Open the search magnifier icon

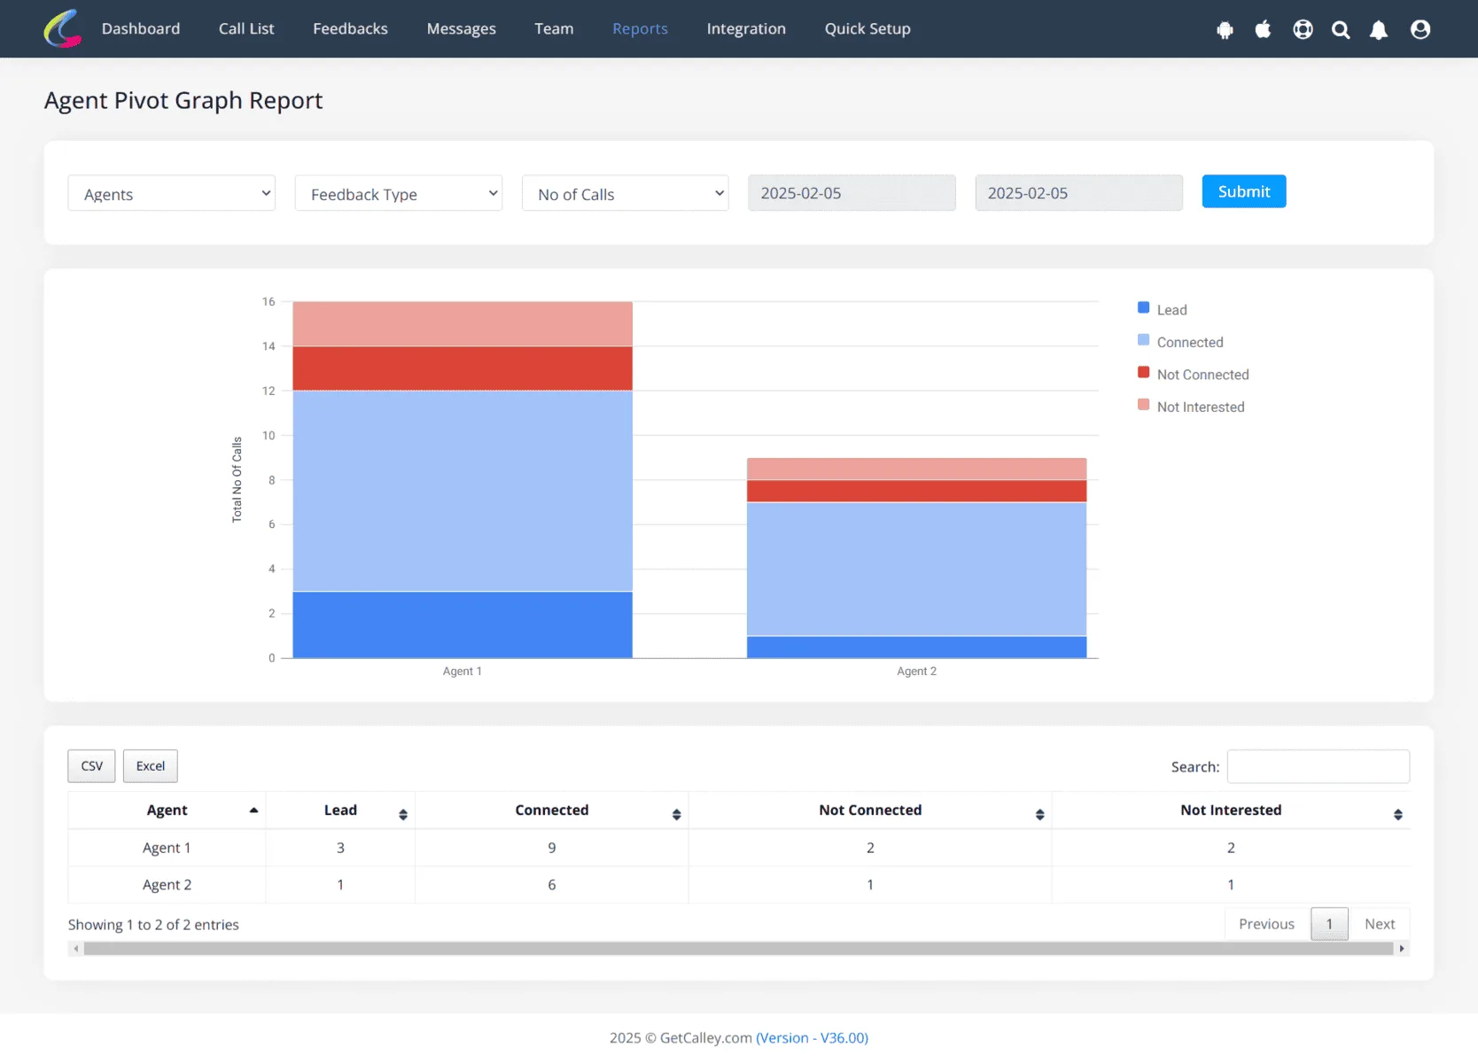[1341, 30]
